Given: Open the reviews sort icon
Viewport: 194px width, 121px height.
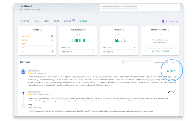Looking at the screenshot, I should 174,62.
